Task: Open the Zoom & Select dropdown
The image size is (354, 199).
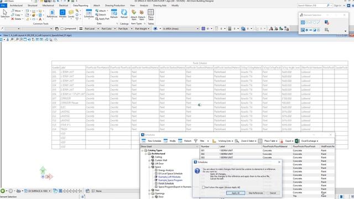Action: (x=246, y=141)
